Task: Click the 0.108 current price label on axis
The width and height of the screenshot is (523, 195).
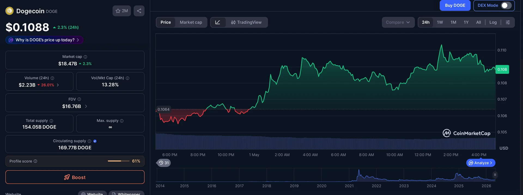Action: point(502,69)
